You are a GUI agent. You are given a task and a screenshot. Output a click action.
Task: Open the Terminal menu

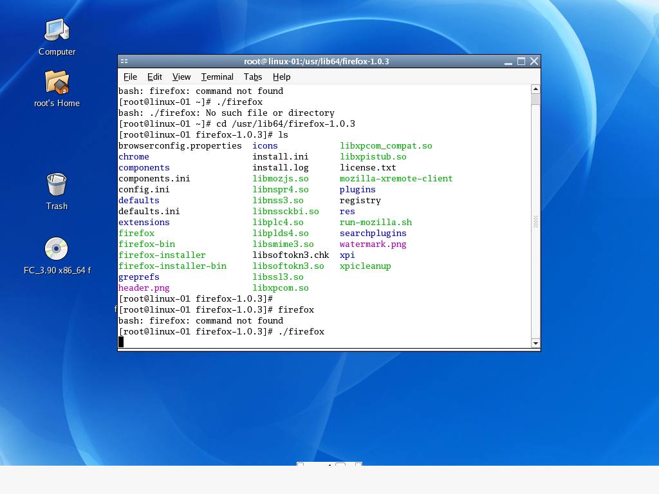[x=217, y=77]
